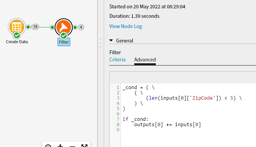Click the 'if _cond:' code line
The height and width of the screenshot is (147, 256).
(x=135, y=119)
